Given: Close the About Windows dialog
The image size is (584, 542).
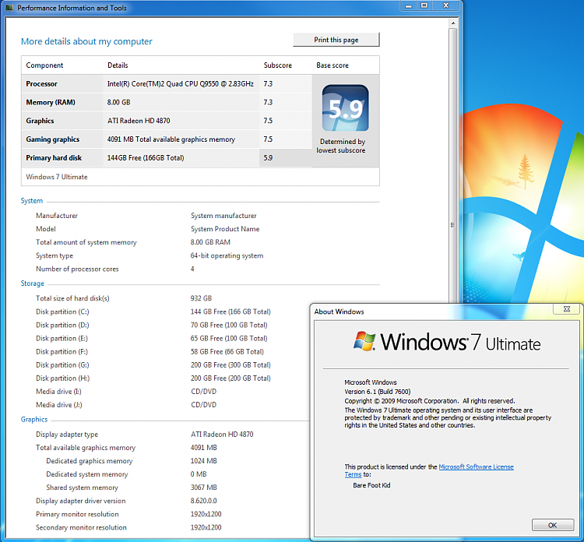Looking at the screenshot, I should [567, 309].
